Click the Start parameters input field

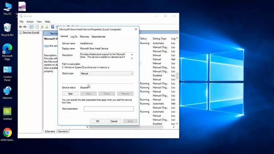point(109,109)
